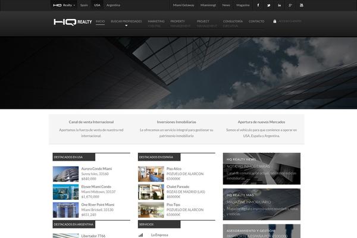
Task: Open the Elysee Miami Condo thumbnail
Action: click(x=65, y=192)
